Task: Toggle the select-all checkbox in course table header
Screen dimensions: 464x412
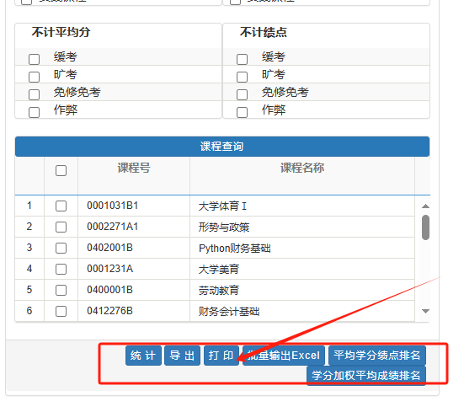Action: coord(61,170)
